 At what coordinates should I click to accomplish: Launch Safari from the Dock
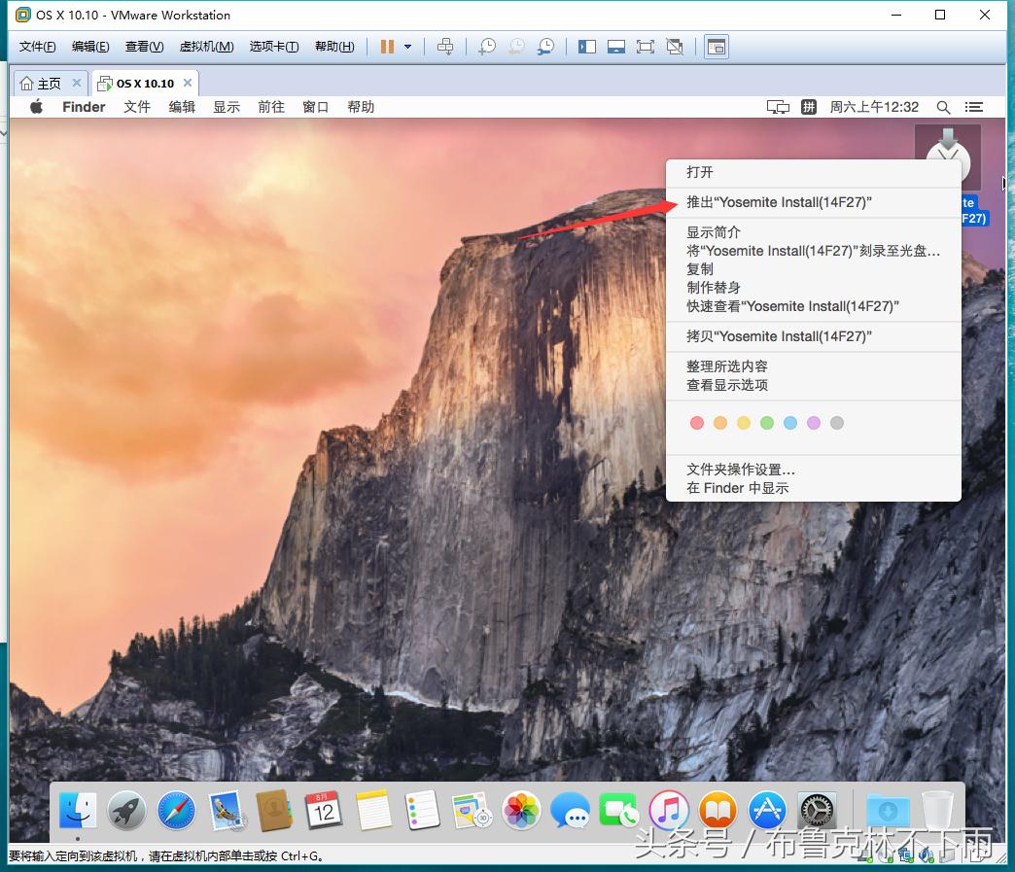click(x=176, y=810)
